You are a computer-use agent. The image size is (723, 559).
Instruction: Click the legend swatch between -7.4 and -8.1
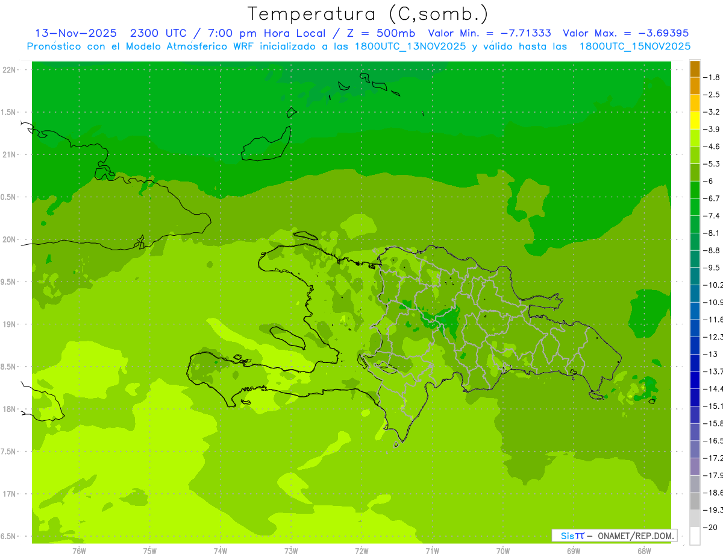[695, 224]
